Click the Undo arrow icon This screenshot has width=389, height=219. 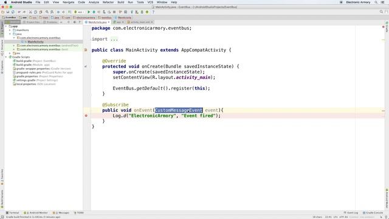click(x=19, y=12)
